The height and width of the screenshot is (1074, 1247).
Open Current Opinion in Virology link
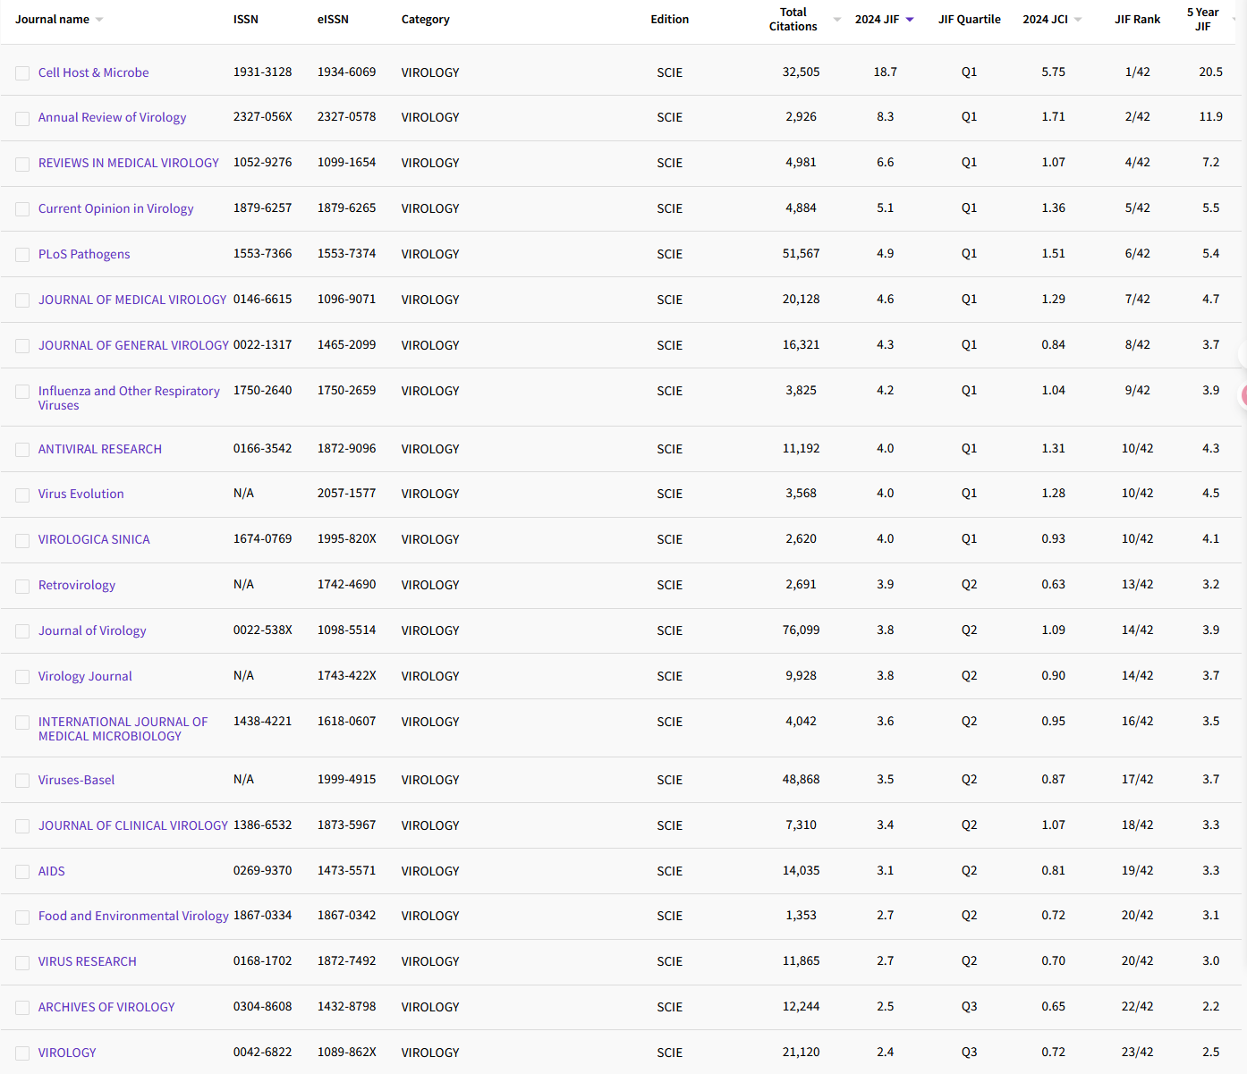115,208
